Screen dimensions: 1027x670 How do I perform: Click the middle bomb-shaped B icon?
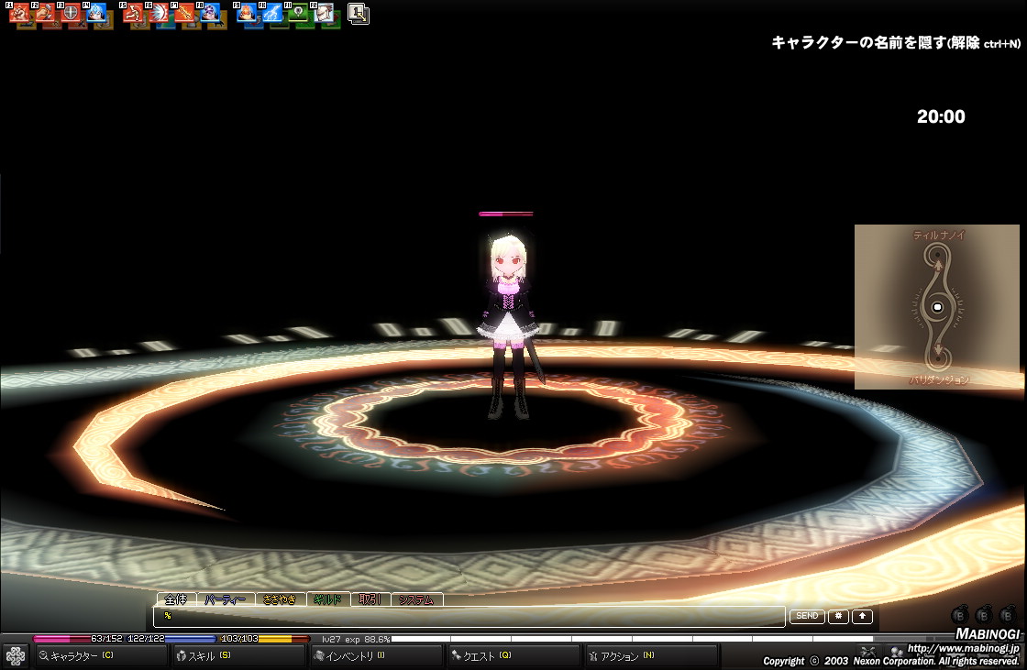(984, 614)
